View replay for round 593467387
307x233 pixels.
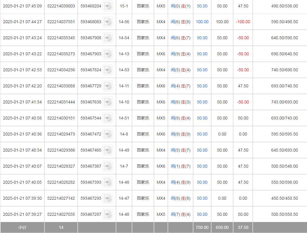point(108,166)
